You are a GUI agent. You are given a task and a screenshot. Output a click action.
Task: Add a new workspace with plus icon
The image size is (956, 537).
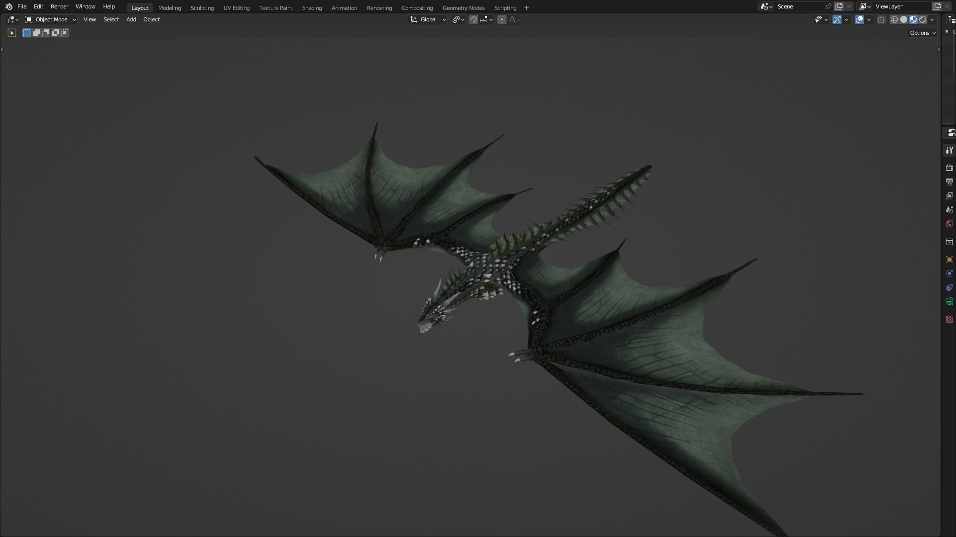[x=526, y=7]
